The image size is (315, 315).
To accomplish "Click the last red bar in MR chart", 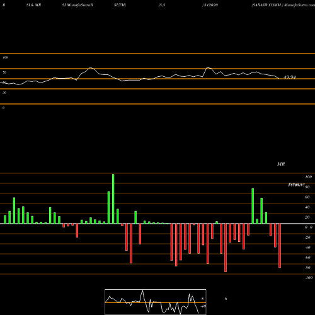I will 280,246.
